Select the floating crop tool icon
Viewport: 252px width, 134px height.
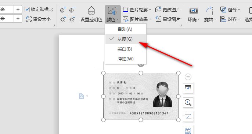(x=188, y=117)
